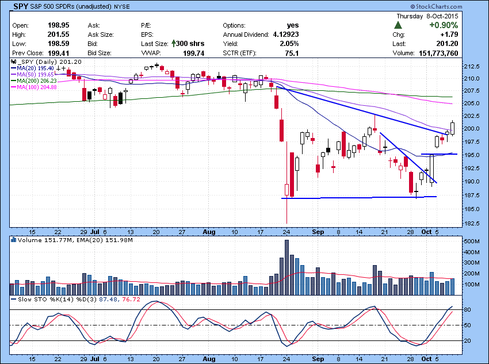Click the VWAP value 199.74

tap(193, 53)
